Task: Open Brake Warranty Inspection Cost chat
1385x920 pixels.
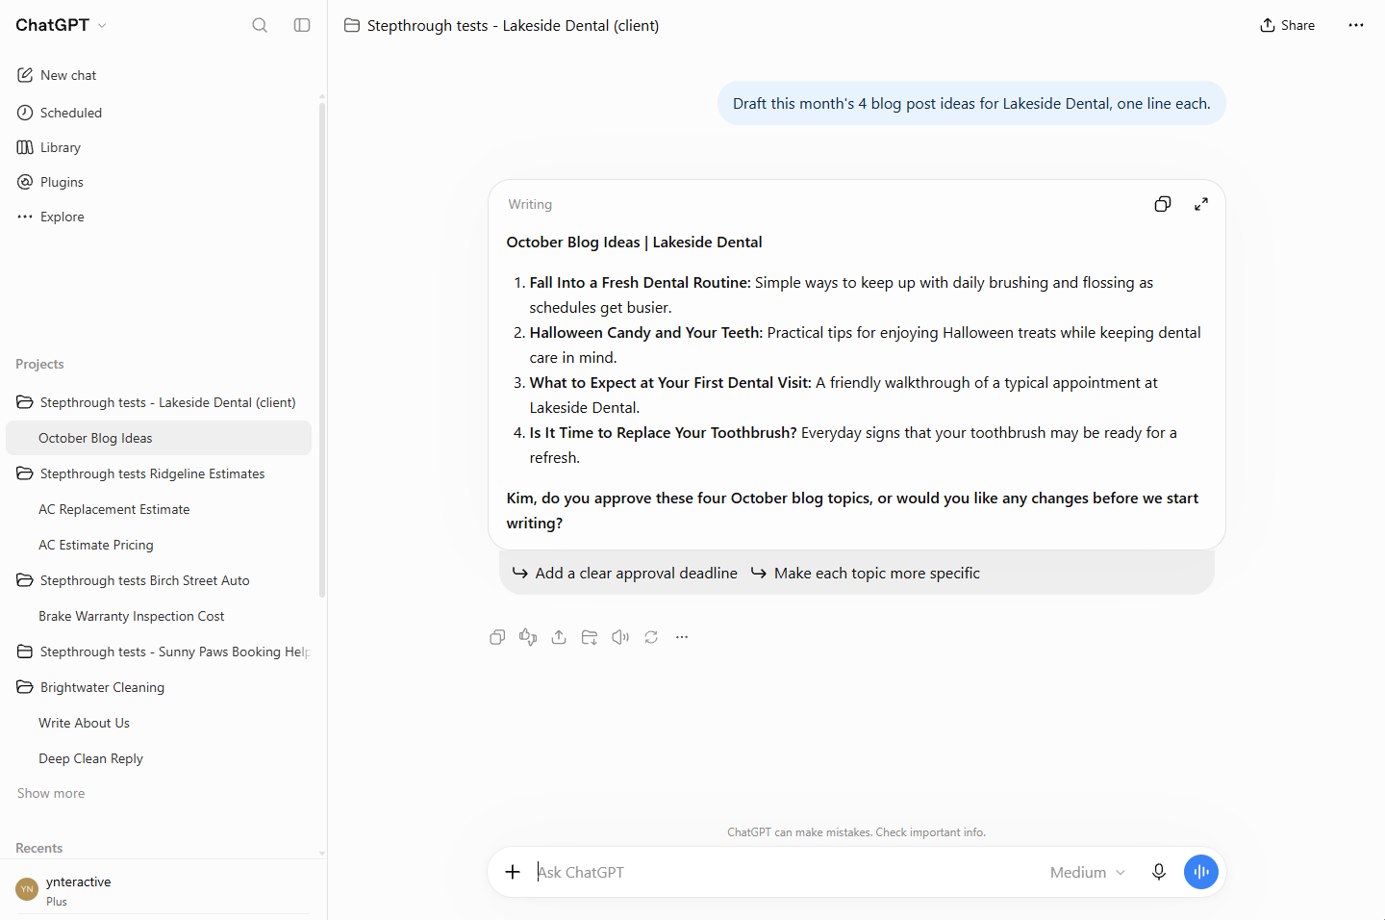Action: click(x=159, y=616)
